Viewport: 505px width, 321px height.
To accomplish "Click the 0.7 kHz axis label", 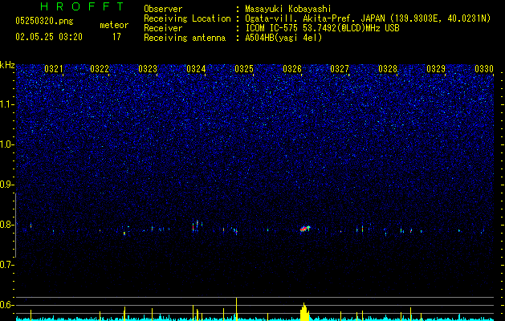I will coord(7,265).
